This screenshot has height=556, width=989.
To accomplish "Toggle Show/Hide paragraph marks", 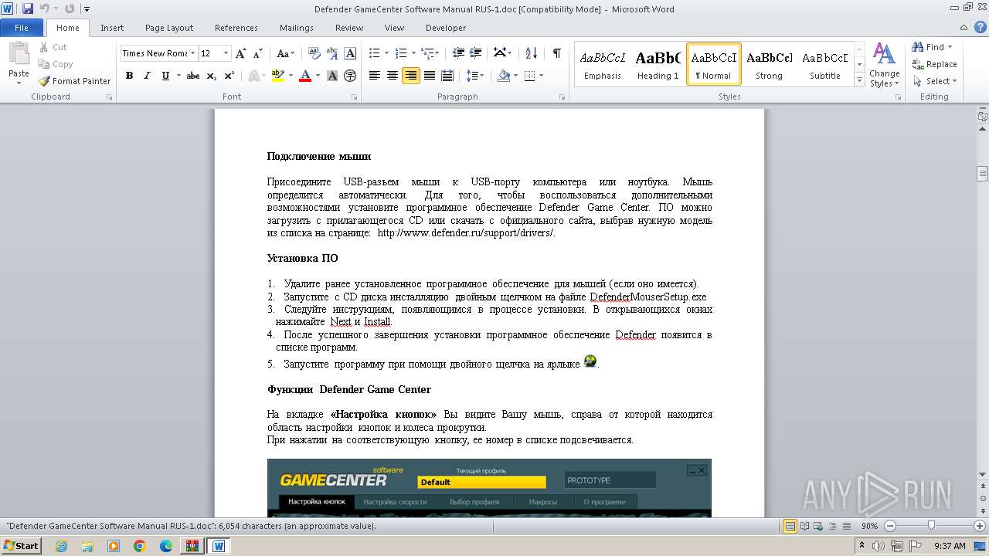I will 556,53.
